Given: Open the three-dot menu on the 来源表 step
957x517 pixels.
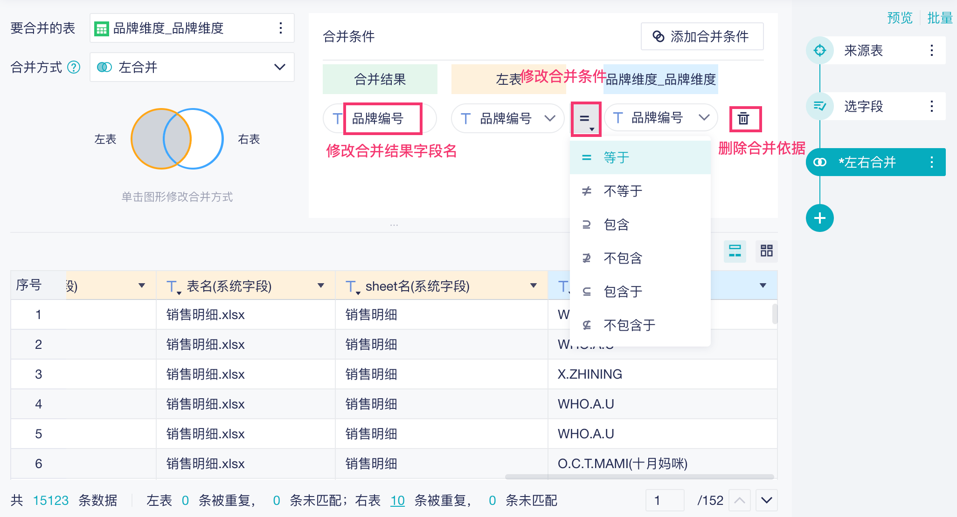Looking at the screenshot, I should (x=931, y=50).
